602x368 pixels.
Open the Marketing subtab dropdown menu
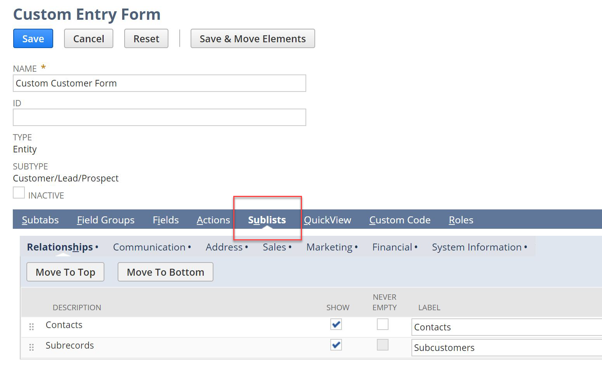point(356,247)
